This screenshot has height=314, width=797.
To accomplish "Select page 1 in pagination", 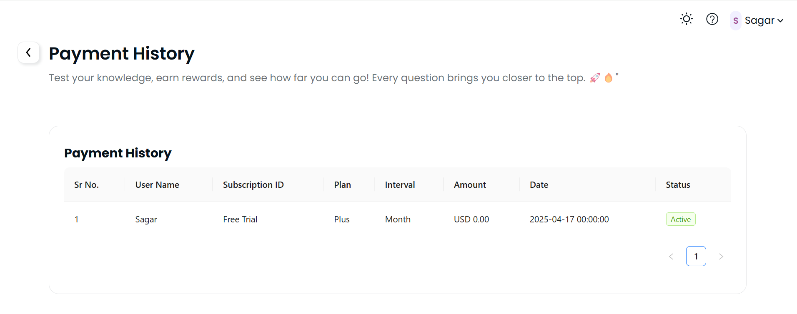I will pos(696,257).
